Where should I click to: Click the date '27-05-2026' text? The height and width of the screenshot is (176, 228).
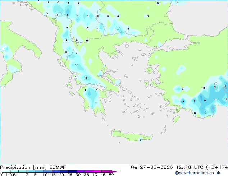[156, 167]
